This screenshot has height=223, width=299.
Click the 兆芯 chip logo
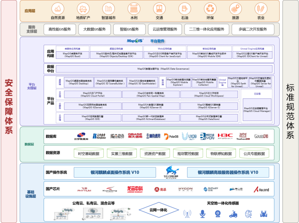tap(160, 189)
